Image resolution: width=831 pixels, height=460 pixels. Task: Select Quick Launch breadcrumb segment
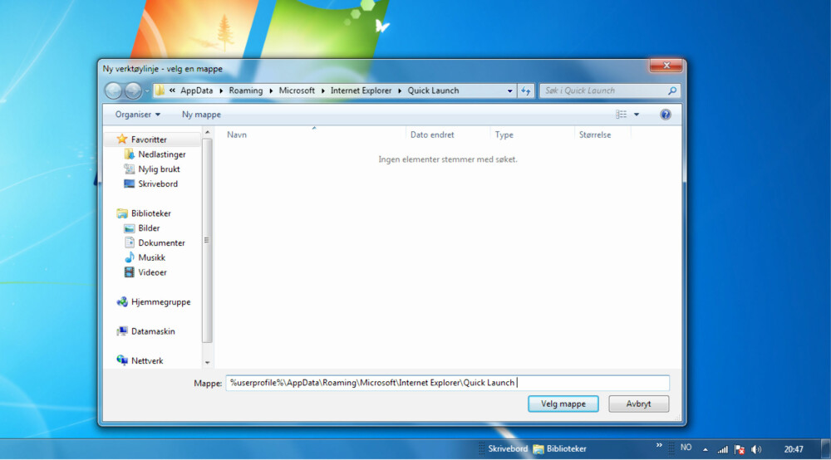click(x=433, y=91)
